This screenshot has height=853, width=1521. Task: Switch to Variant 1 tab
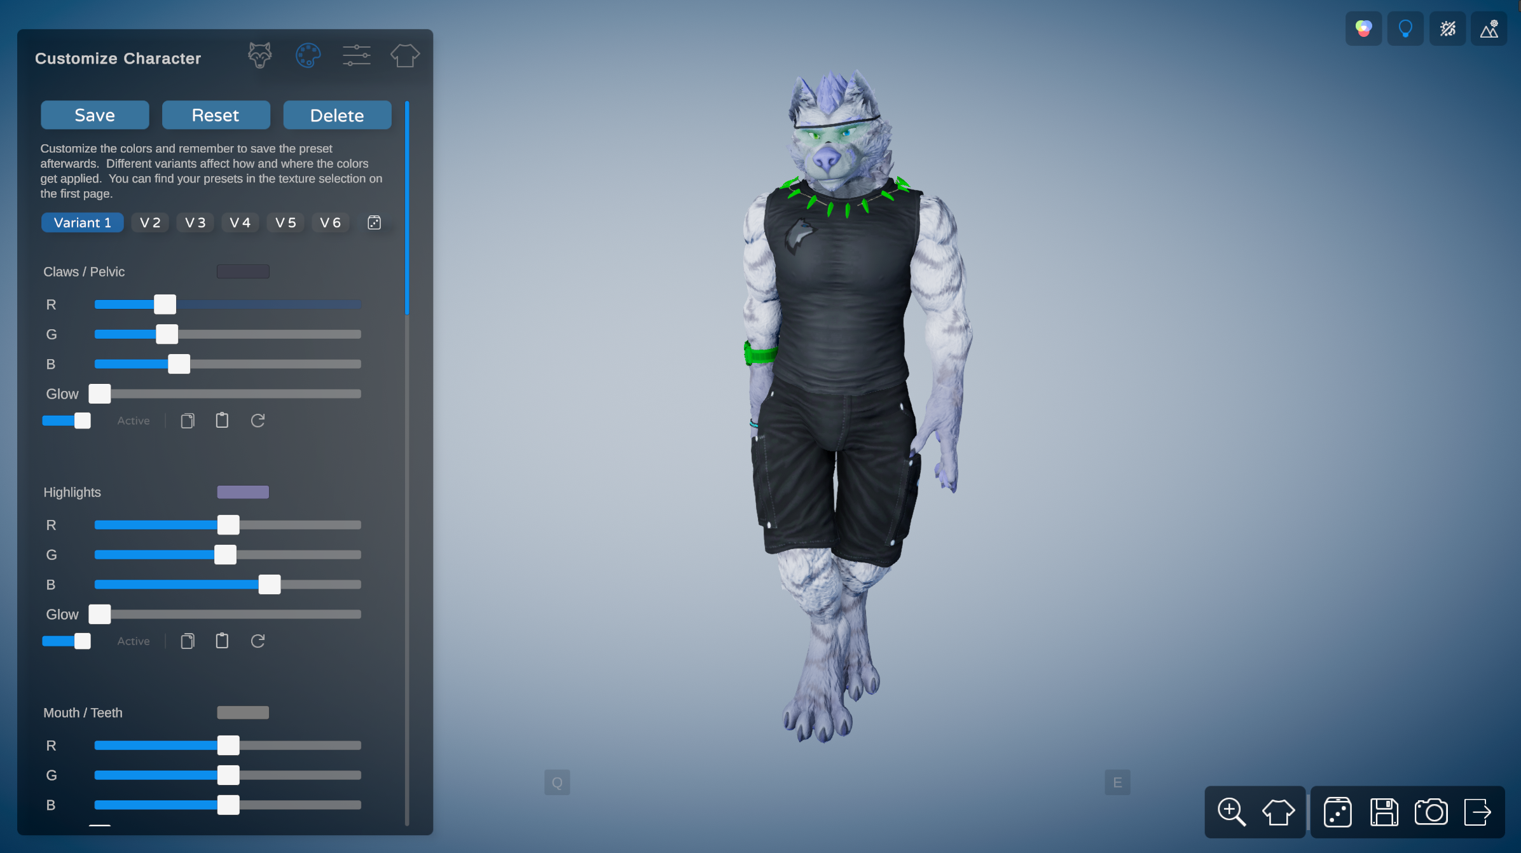tap(82, 222)
